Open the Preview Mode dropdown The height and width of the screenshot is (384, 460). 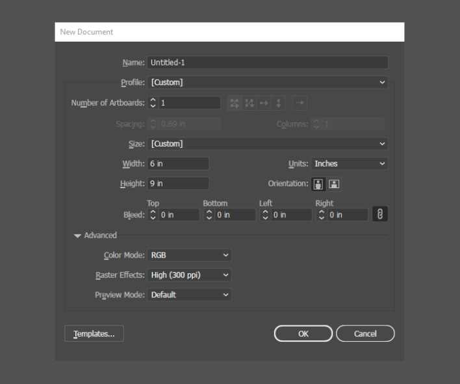pyautogui.click(x=190, y=295)
